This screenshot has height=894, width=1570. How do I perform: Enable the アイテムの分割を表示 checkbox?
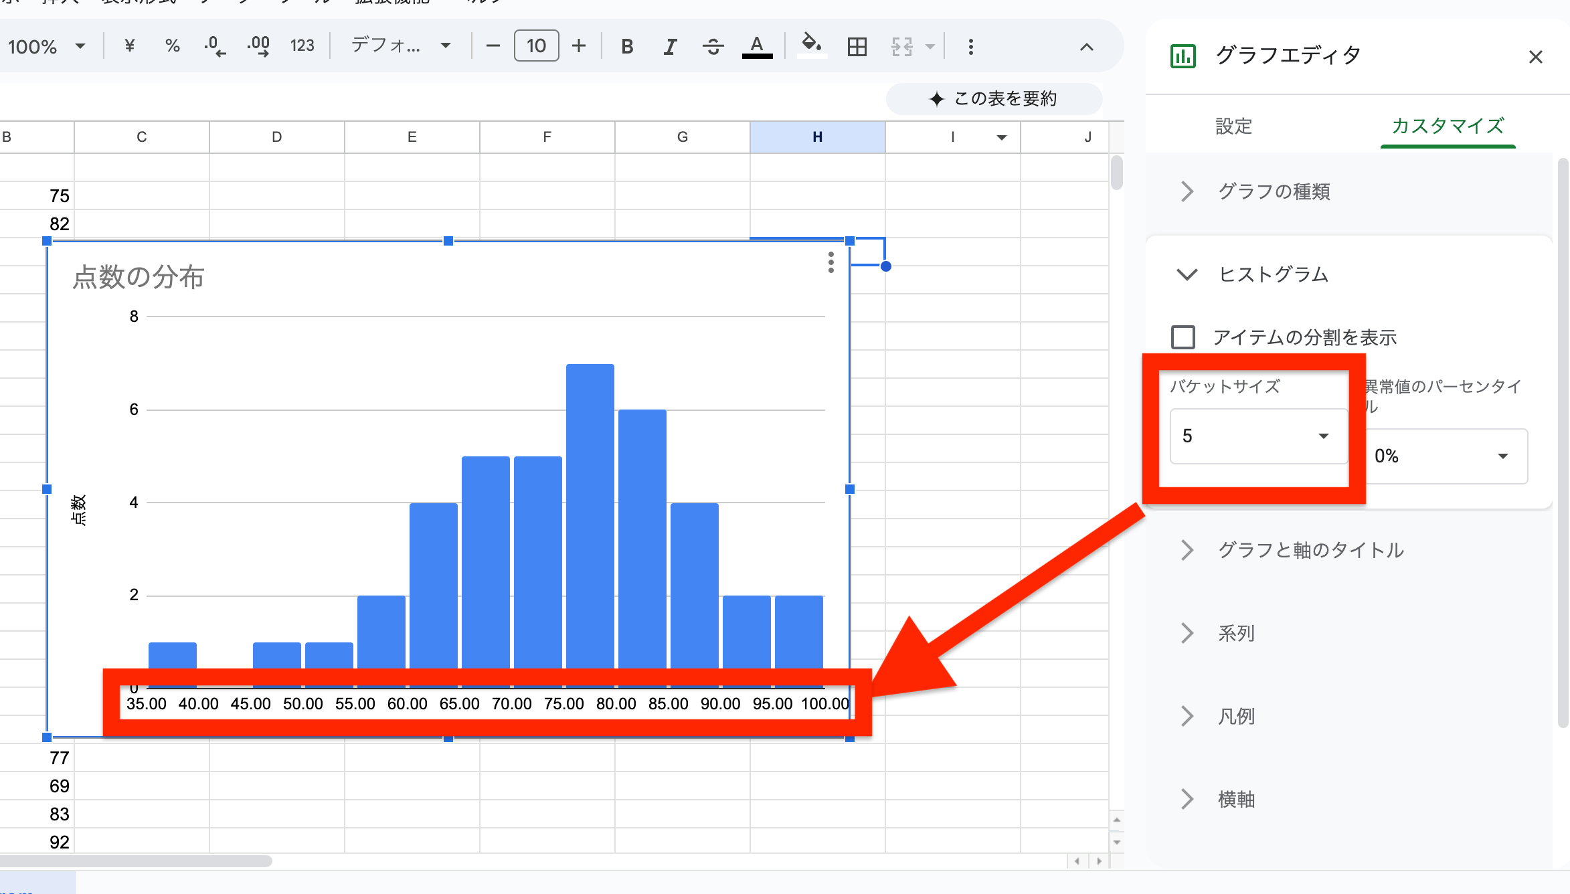pos(1183,338)
